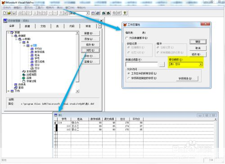The image size is (225, 164).
Task: Click the Run exclamation-mark toolbar icon
Action: click(x=61, y=13)
